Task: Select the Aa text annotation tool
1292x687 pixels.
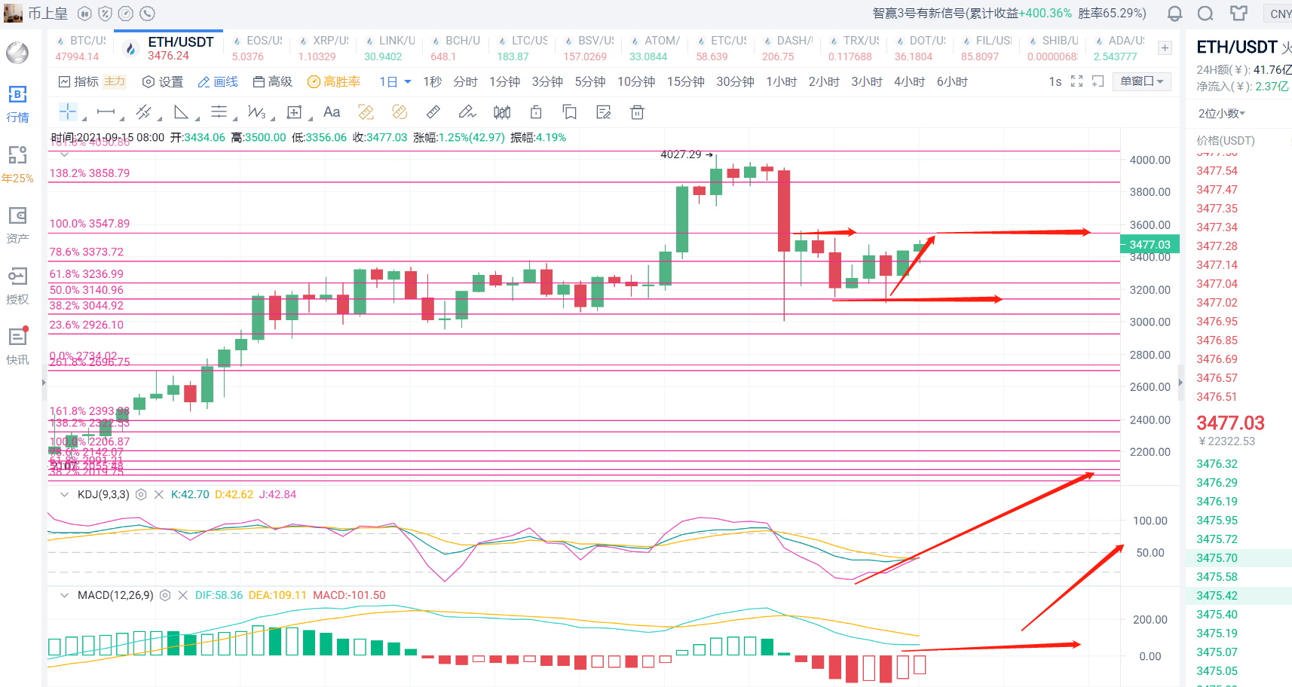Action: point(332,112)
